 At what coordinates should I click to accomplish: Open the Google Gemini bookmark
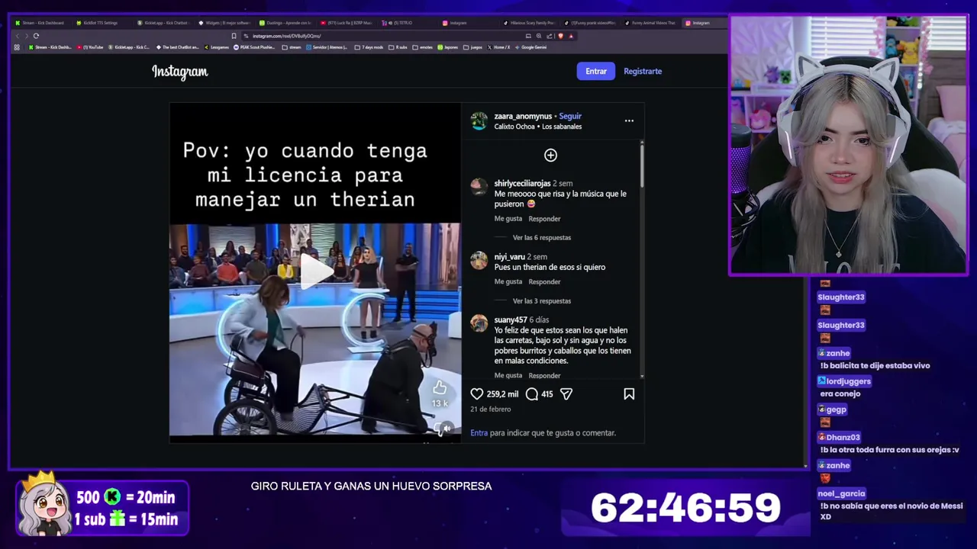coord(530,47)
